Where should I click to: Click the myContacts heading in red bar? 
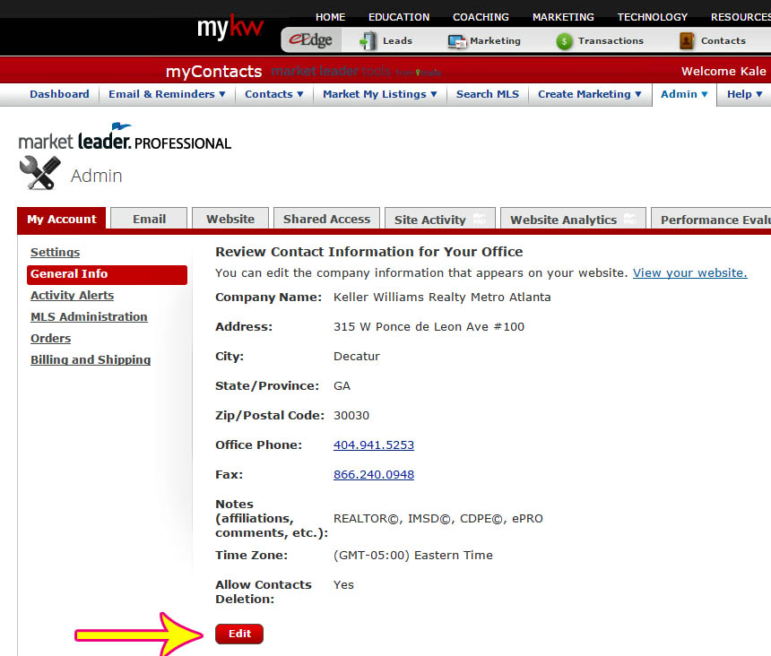214,72
